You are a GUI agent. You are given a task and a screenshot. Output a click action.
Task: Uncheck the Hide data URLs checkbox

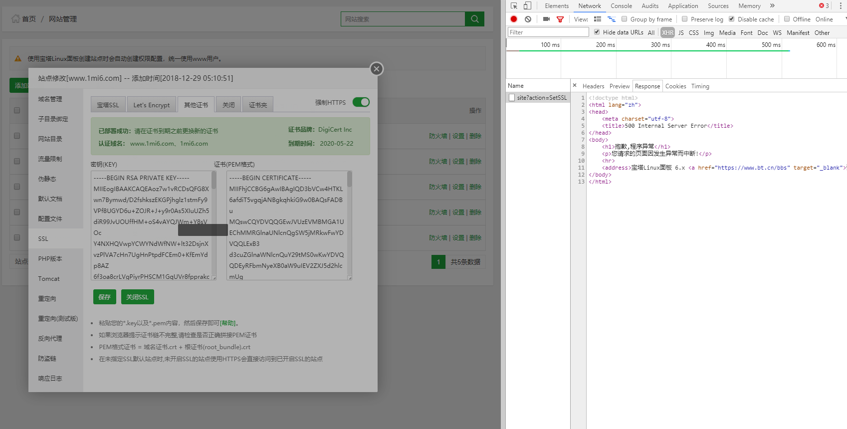click(597, 32)
